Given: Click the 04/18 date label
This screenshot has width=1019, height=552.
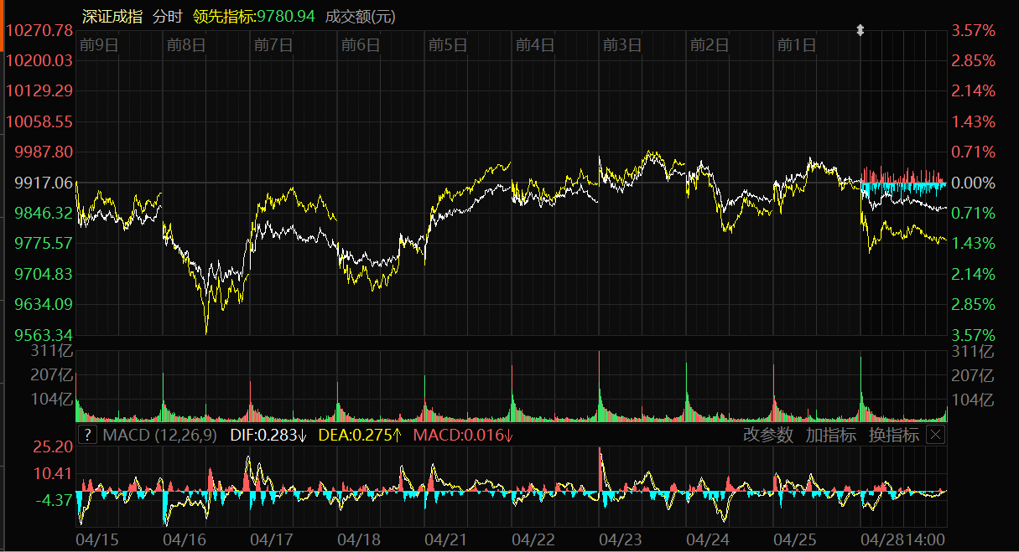Looking at the screenshot, I should click(x=358, y=539).
